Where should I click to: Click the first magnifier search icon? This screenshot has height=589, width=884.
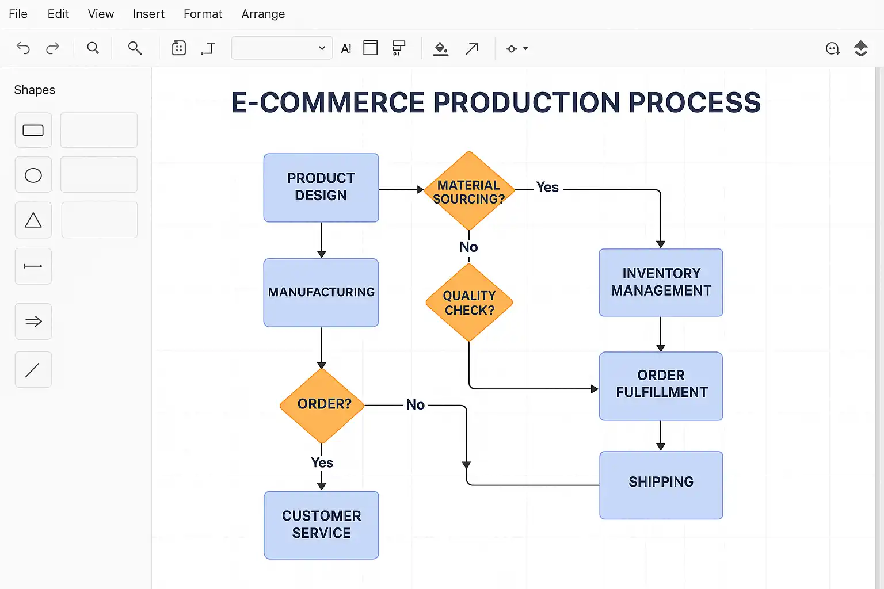point(93,48)
